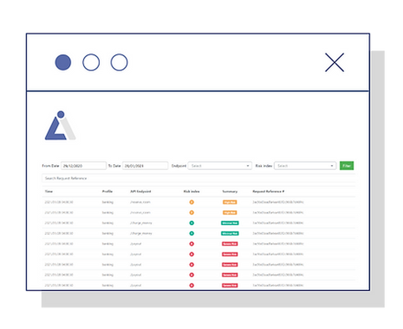This screenshot has width=403, height=329.
Task: Click the rightmost hollow circle in window header
Action: (x=119, y=62)
